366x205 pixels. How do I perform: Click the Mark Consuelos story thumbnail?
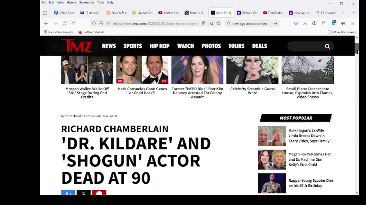pos(142,70)
